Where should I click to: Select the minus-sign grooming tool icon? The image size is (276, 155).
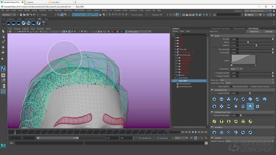[221, 99]
